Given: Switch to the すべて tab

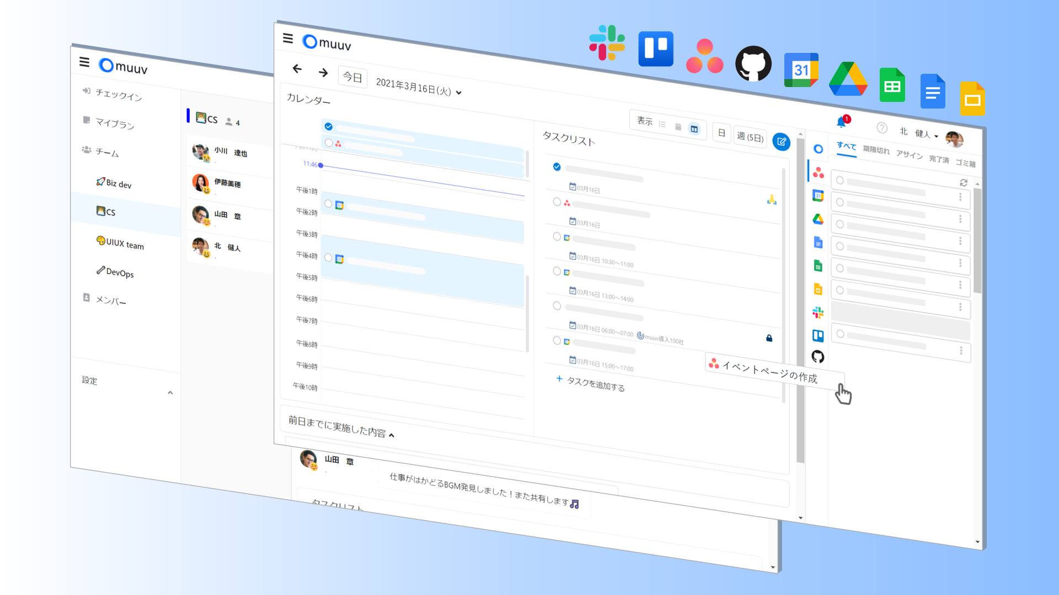Looking at the screenshot, I should (x=846, y=146).
